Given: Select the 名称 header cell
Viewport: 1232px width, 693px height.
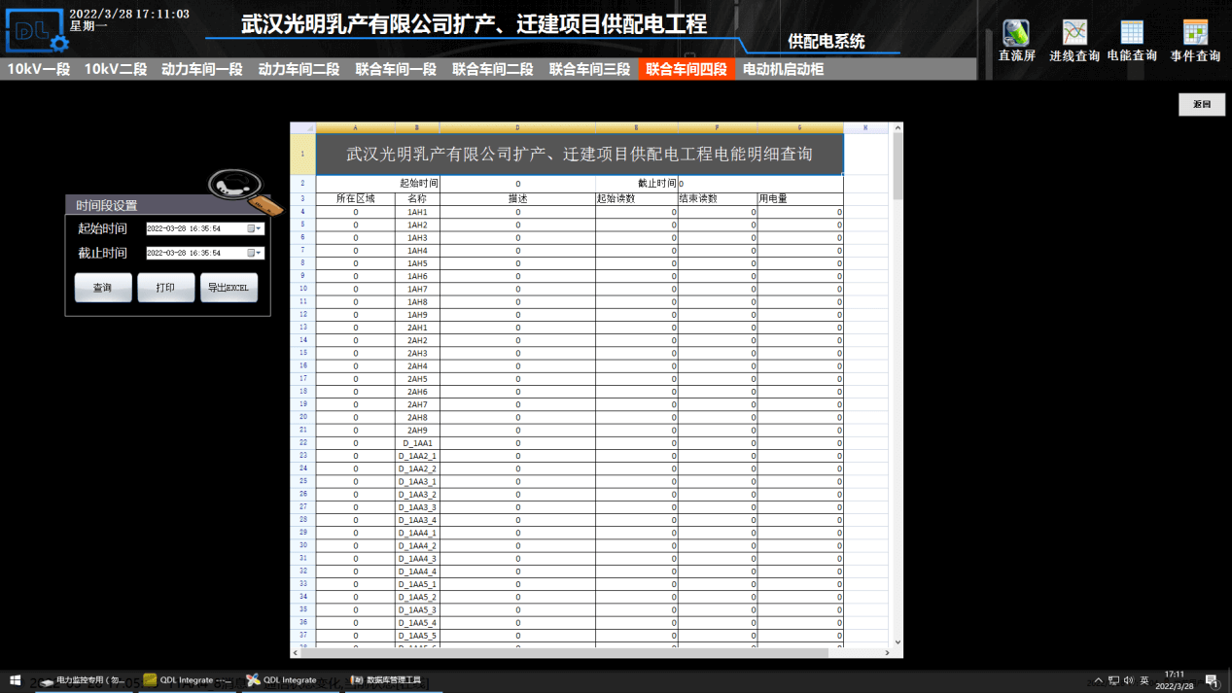Looking at the screenshot, I should coord(417,198).
